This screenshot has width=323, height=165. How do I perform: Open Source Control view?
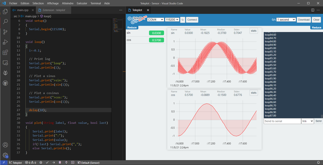pyautogui.click(x=5, y=32)
